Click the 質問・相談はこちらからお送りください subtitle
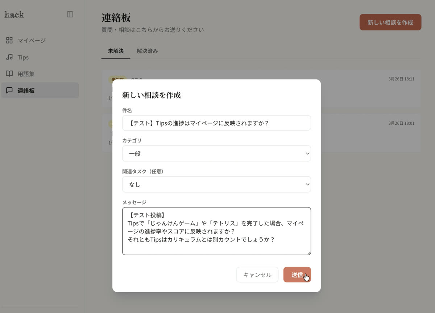Screen dimensions: 435x313 point(153,30)
